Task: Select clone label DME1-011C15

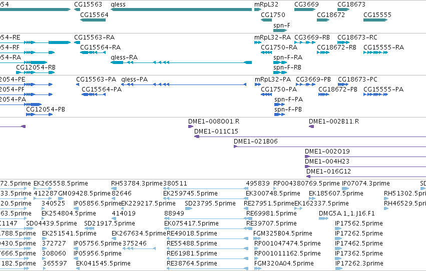Action: pos(216,131)
